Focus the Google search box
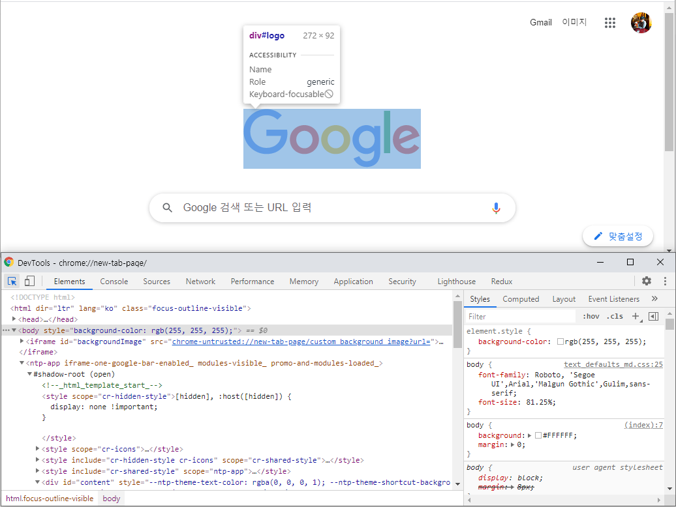 click(x=332, y=208)
